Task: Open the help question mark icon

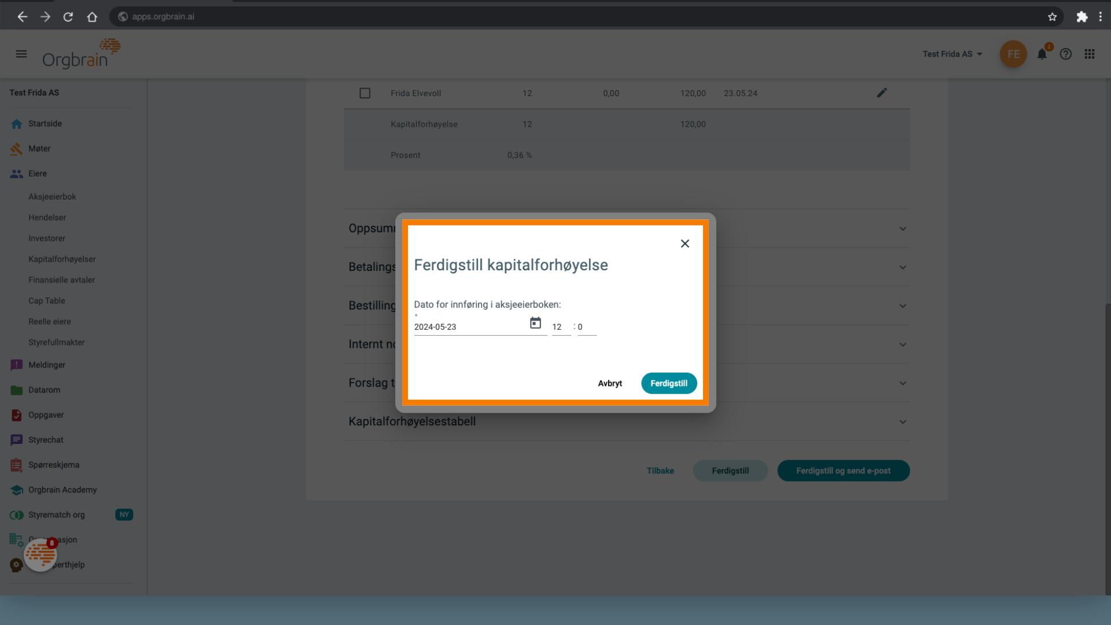Action: coord(1066,54)
